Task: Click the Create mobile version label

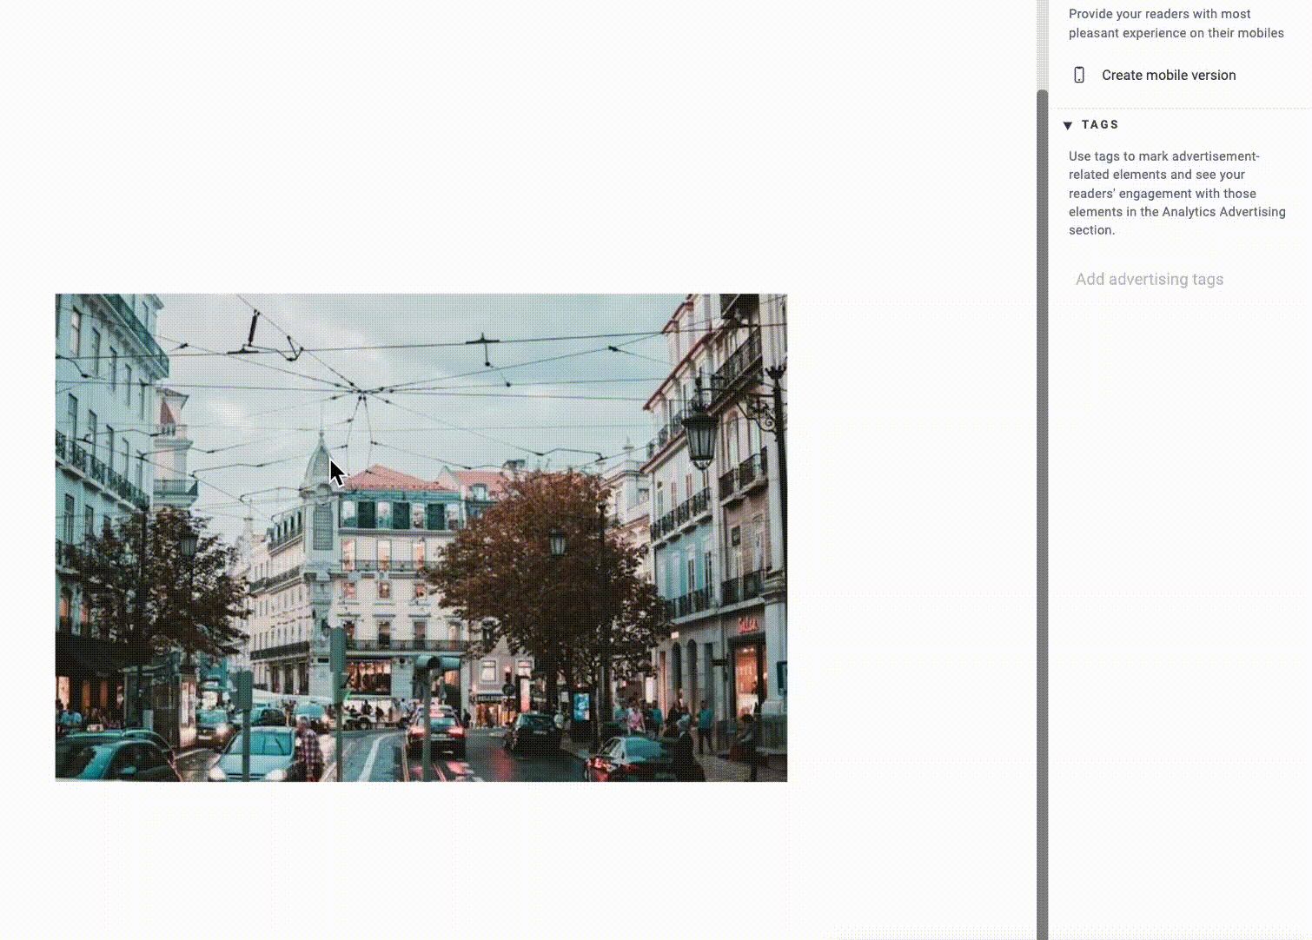Action: coord(1168,76)
